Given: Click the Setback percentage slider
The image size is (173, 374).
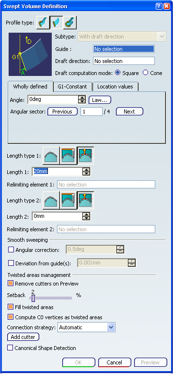Looking at the screenshot, I should click(50, 298).
